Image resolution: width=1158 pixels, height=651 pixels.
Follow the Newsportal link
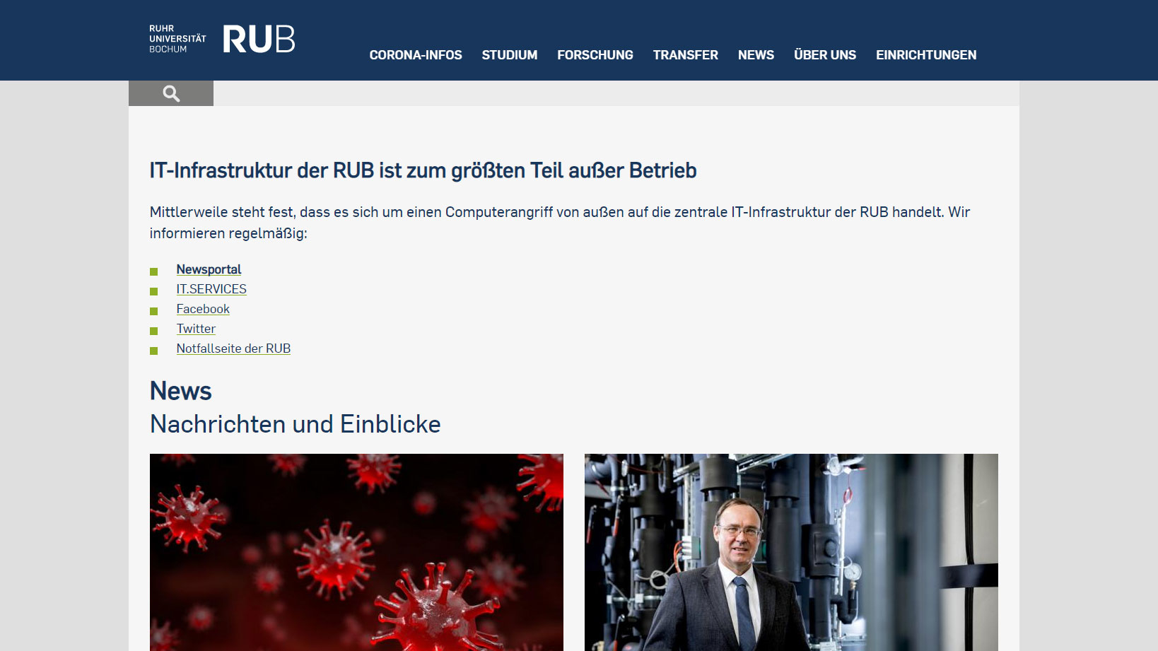(x=209, y=269)
